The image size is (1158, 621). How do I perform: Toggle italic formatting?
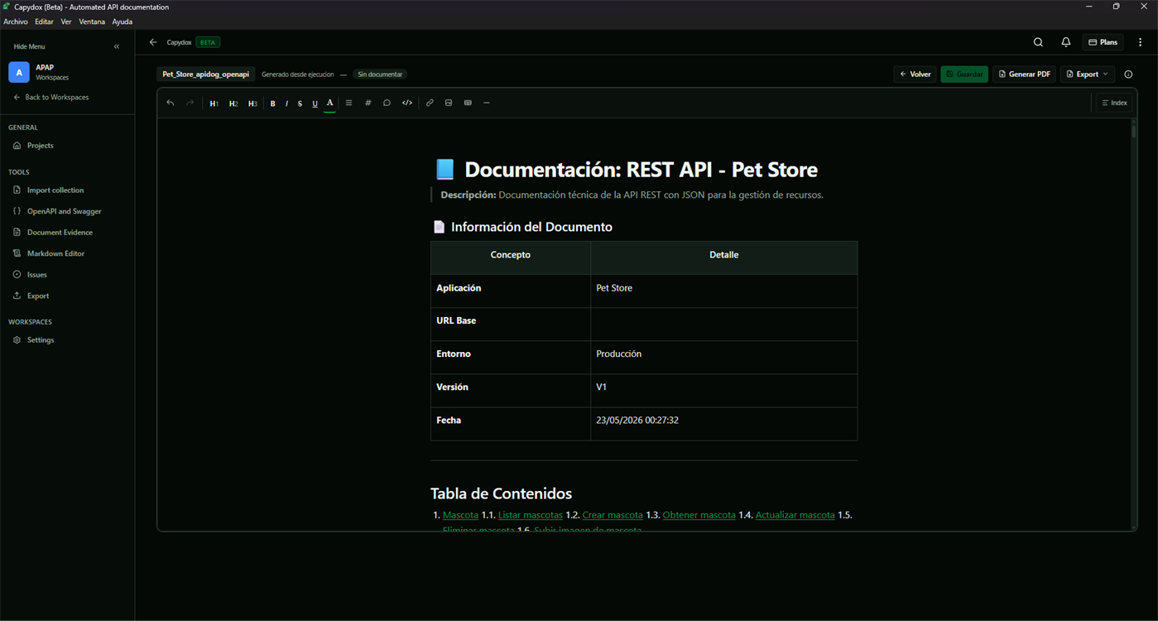[286, 103]
